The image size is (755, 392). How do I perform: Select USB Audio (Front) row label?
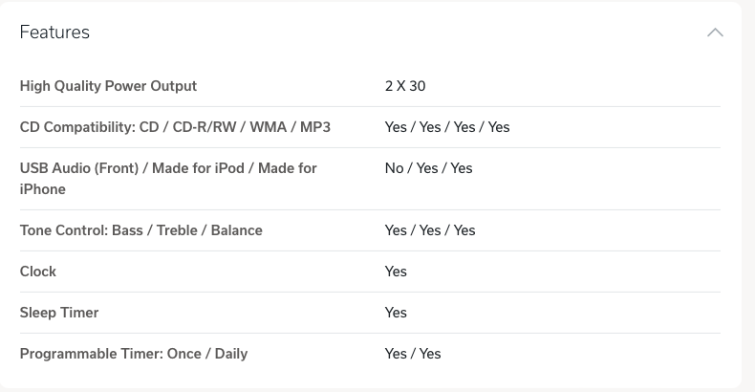coord(168,179)
